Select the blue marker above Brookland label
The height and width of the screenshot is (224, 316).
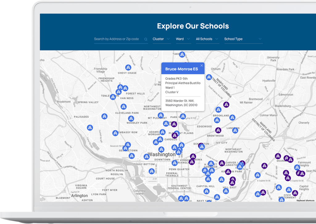(x=218, y=110)
